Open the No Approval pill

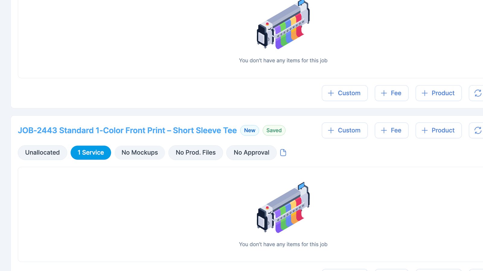click(x=251, y=153)
